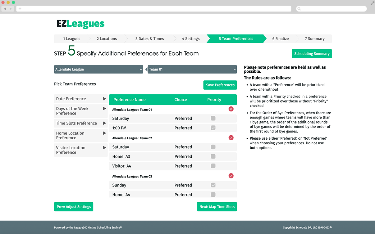The height and width of the screenshot is (234, 375).
Task: Click the EZLeagues logo
Action: (x=80, y=24)
